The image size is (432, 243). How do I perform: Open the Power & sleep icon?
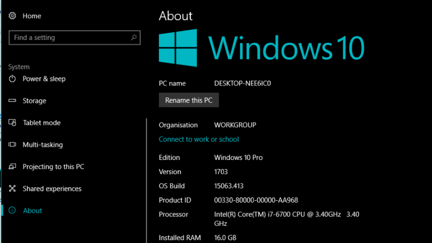12,79
